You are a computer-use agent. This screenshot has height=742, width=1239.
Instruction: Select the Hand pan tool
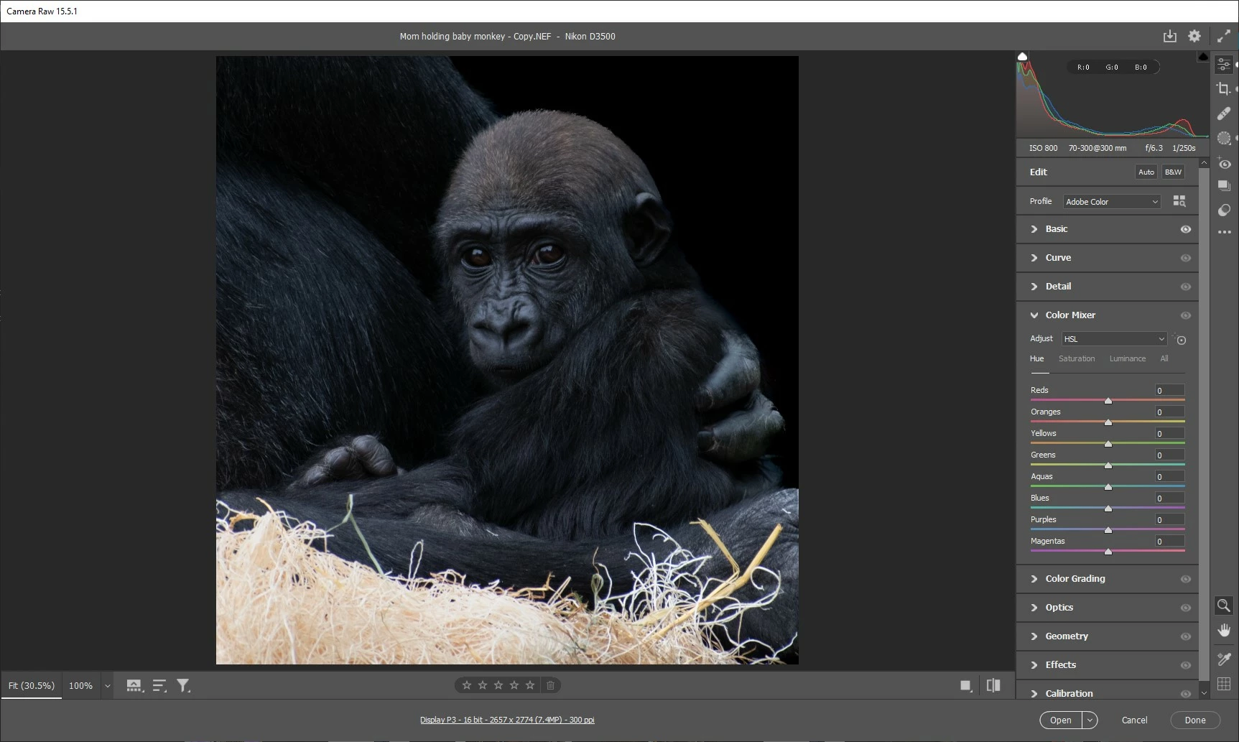pyautogui.click(x=1224, y=631)
